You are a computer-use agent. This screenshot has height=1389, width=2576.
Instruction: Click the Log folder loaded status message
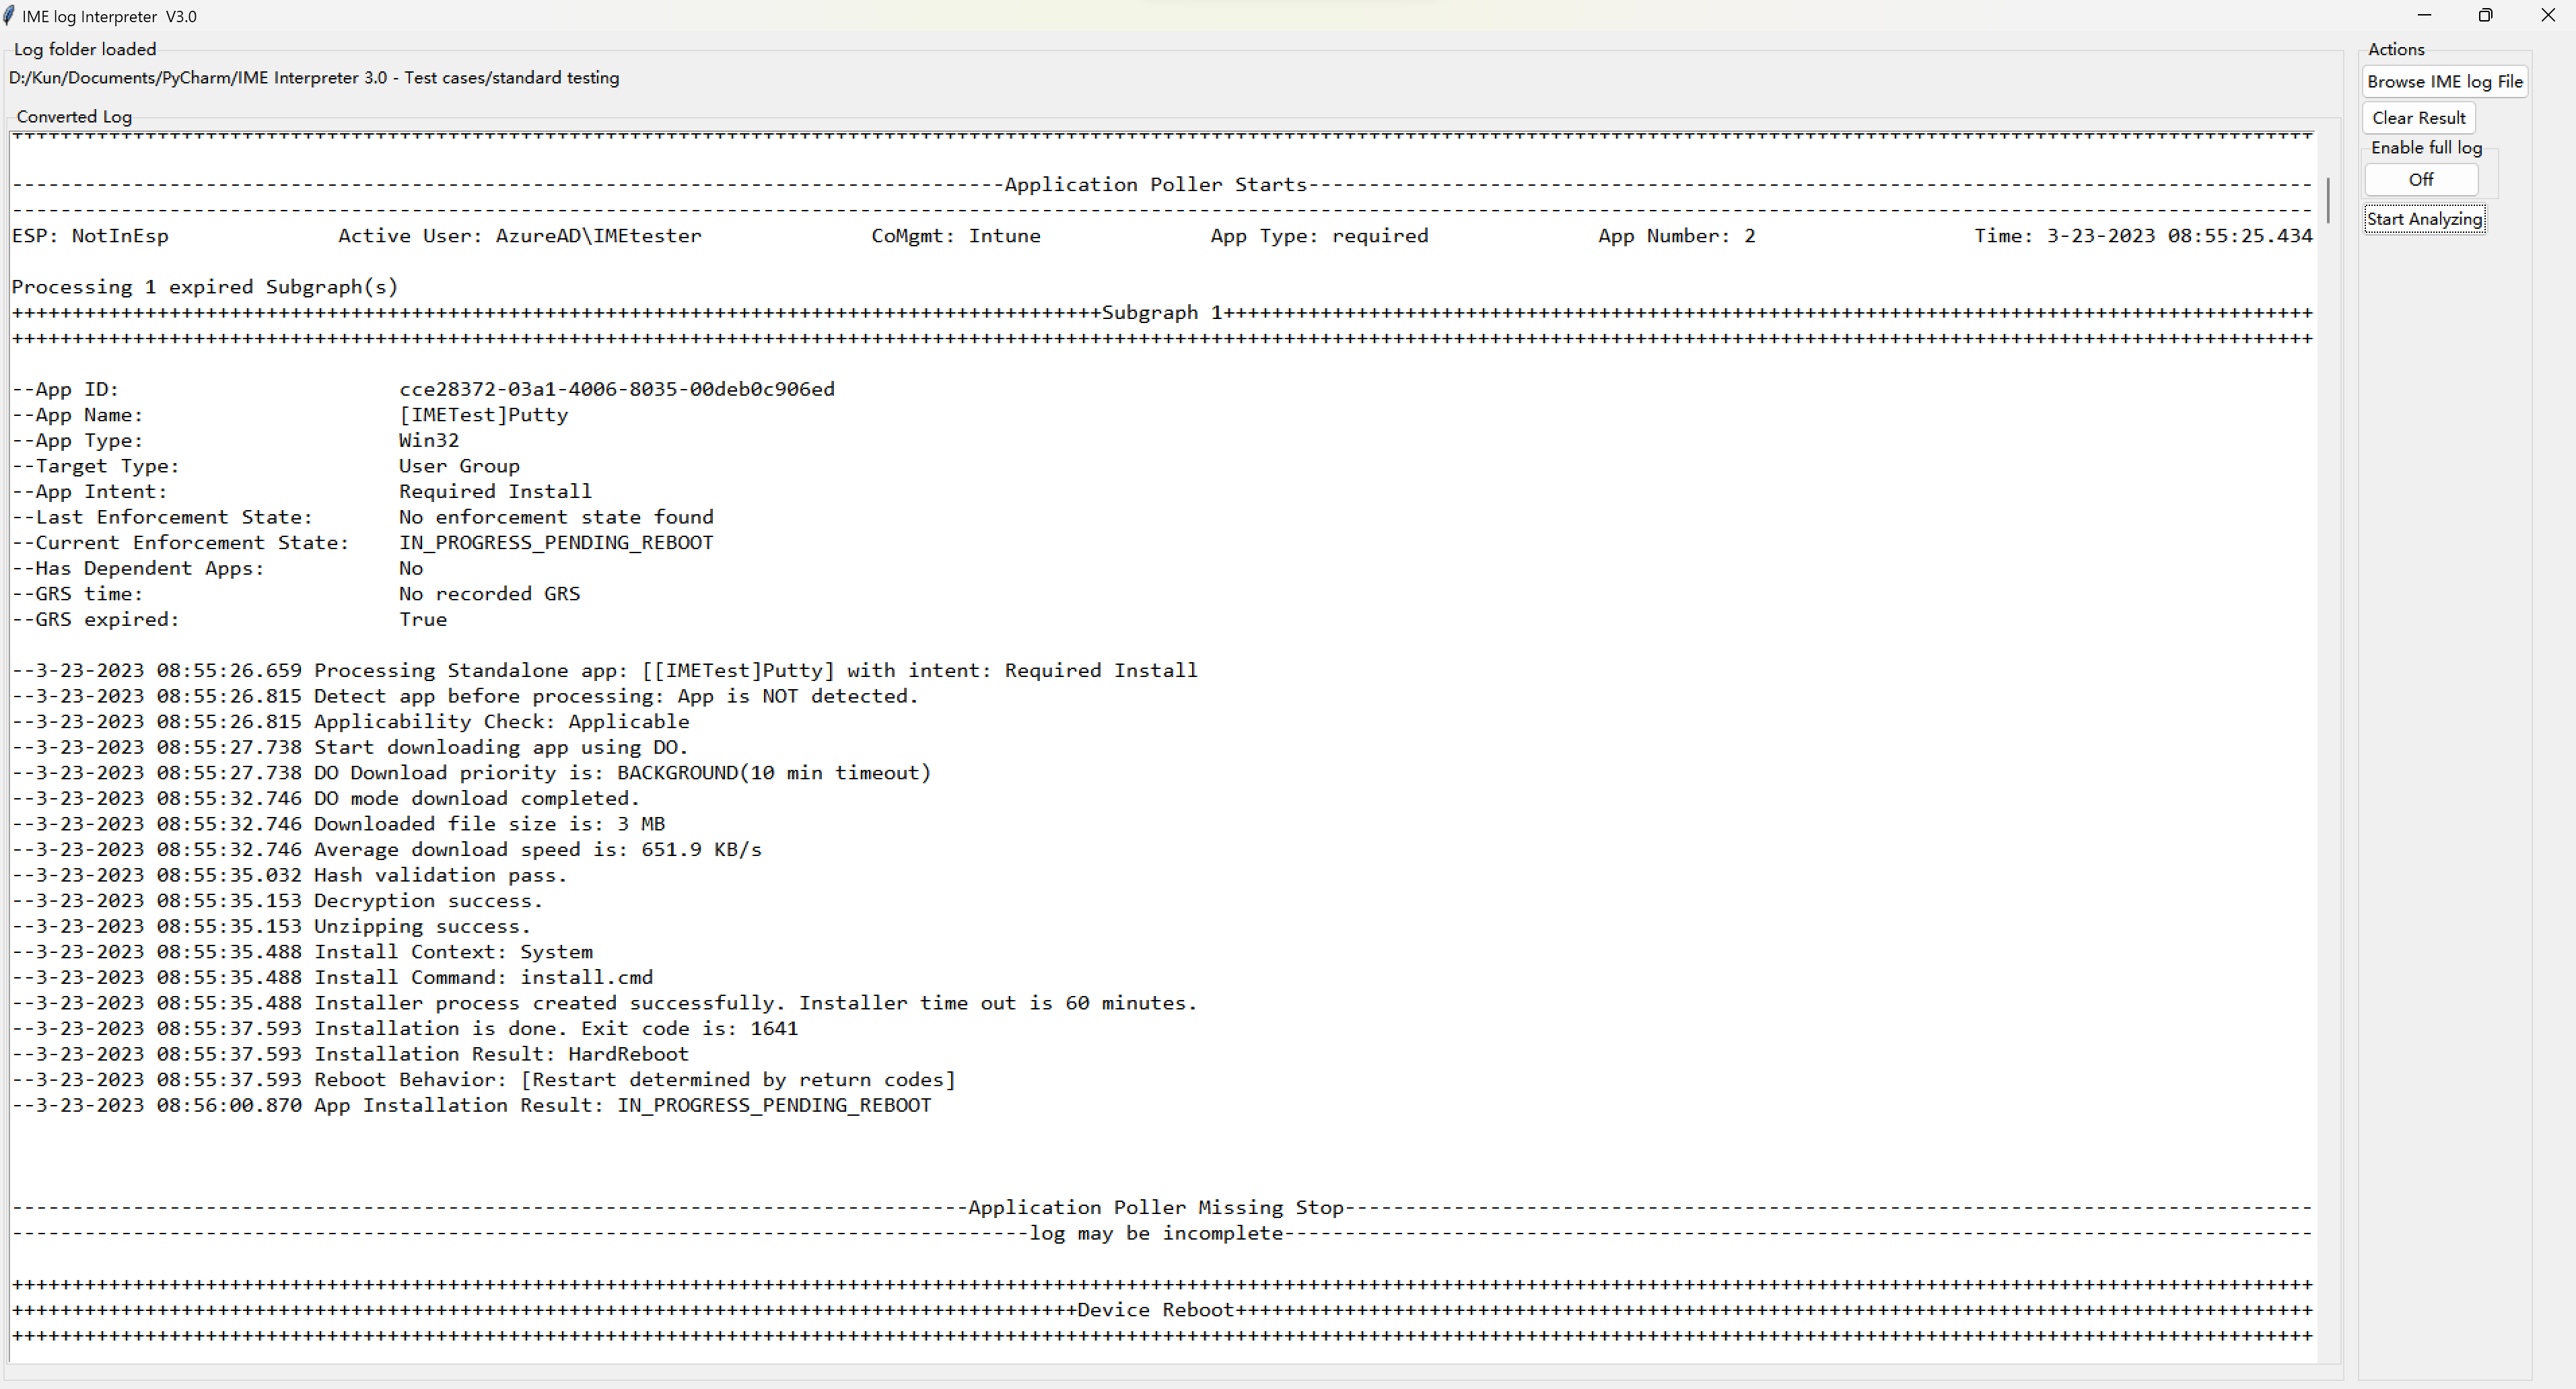[x=85, y=48]
